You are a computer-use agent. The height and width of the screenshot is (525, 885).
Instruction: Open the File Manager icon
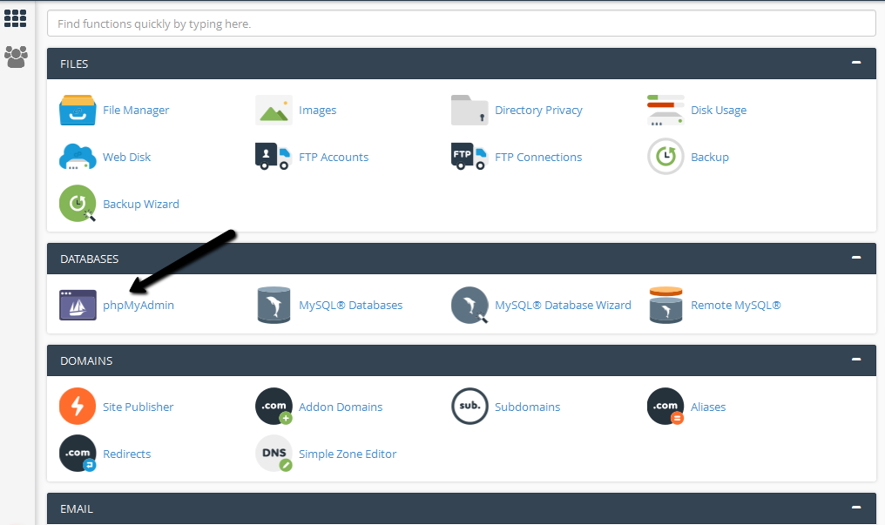click(78, 111)
